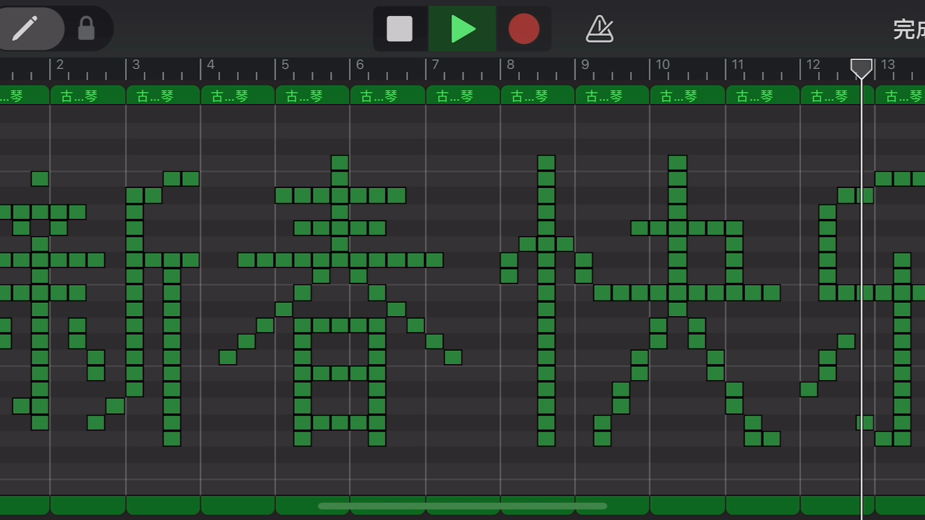Select the region header starting at bar 4
The width and height of the screenshot is (925, 520).
pos(238,95)
